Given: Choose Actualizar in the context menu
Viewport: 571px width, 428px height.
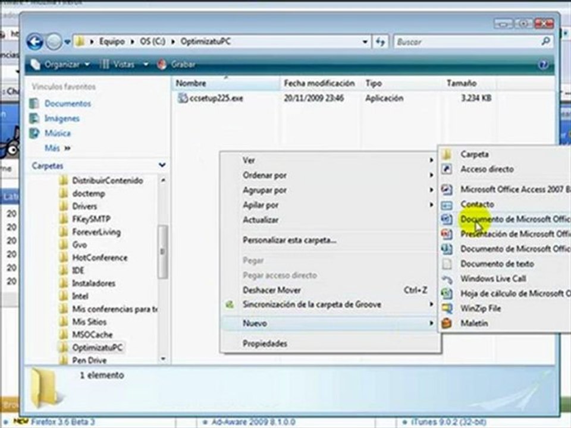Looking at the screenshot, I should click(x=330, y=220).
